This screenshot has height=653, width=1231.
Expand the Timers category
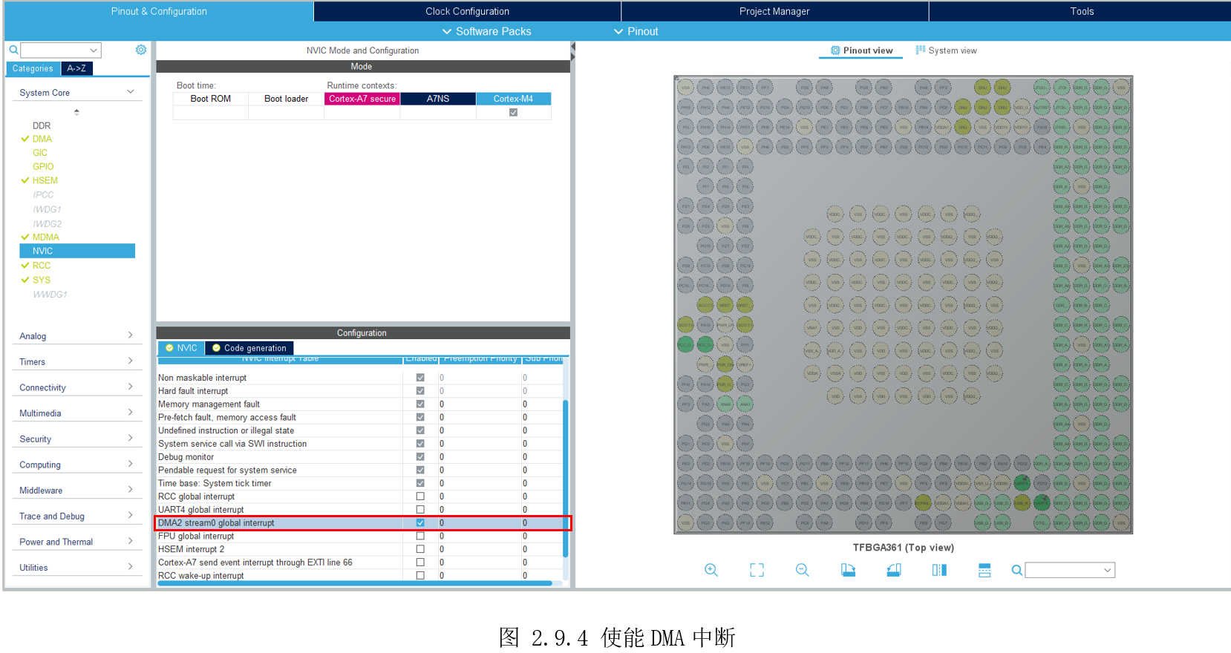(76, 361)
